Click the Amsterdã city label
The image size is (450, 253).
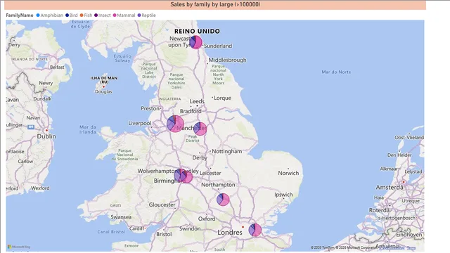click(x=390, y=188)
